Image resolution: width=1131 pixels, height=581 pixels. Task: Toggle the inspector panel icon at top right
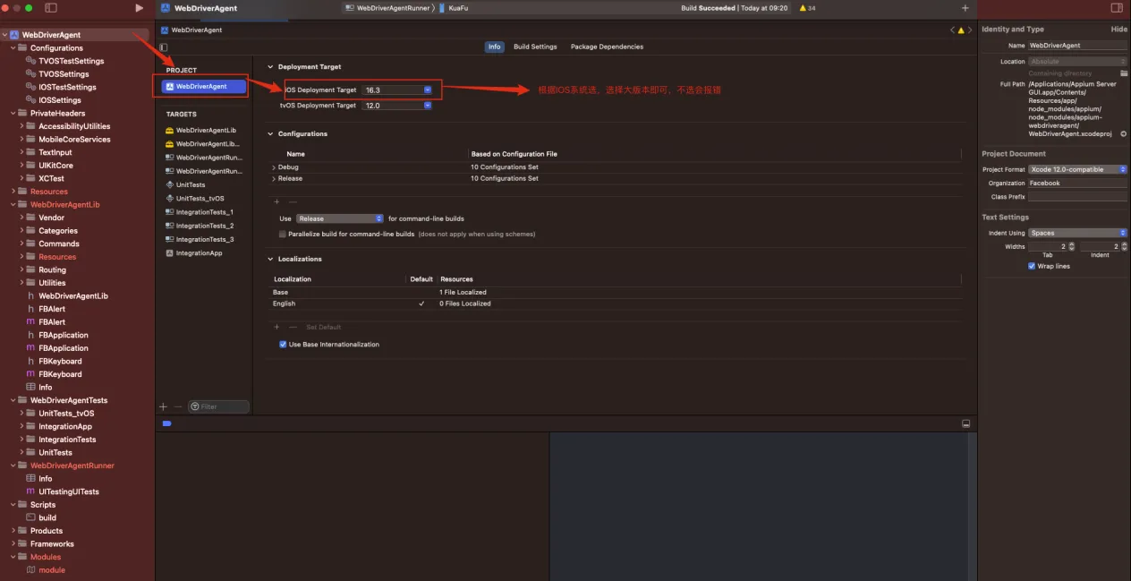(x=1116, y=8)
